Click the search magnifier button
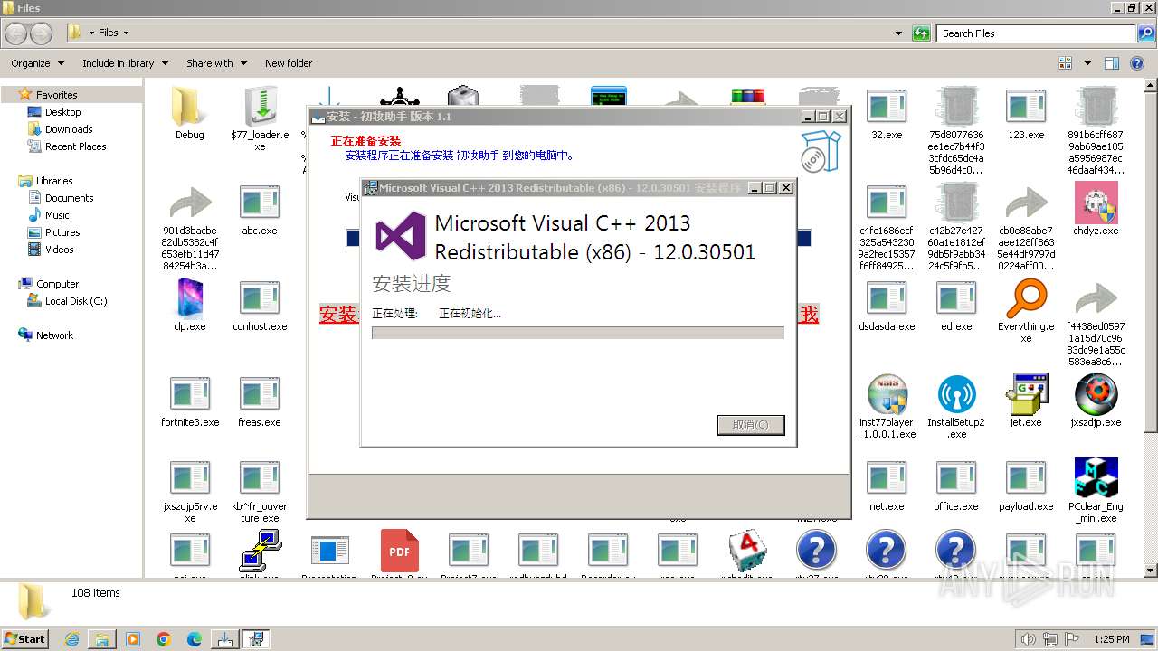 1145,33
